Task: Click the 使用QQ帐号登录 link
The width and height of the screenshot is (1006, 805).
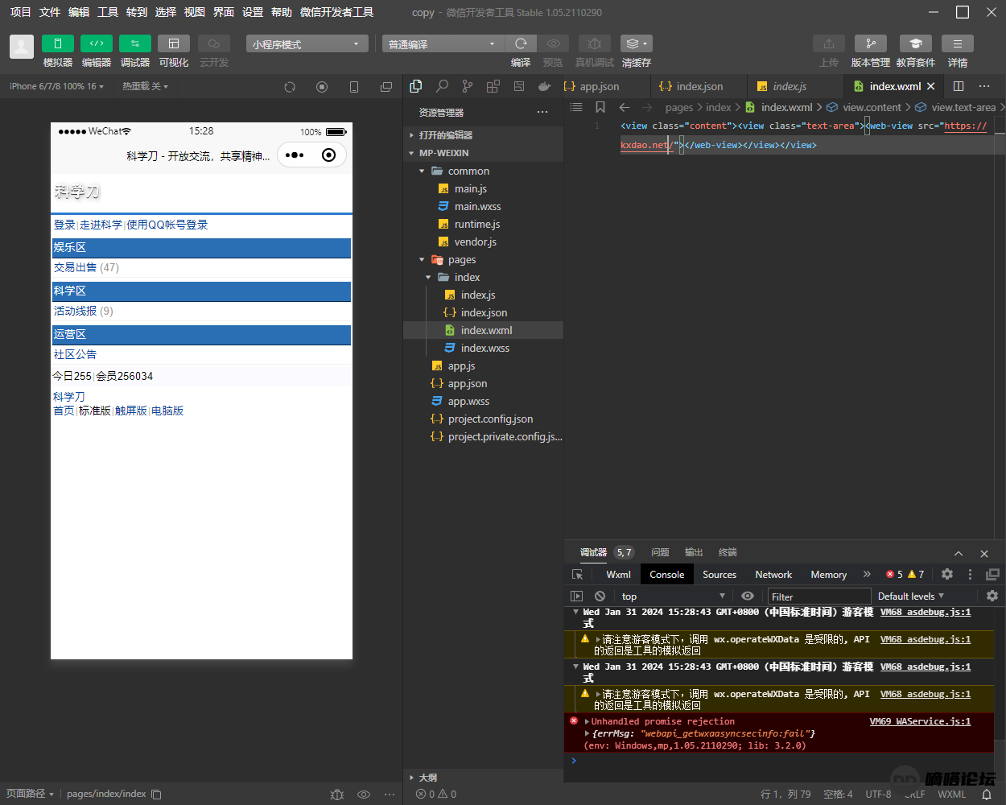Action: 167,225
